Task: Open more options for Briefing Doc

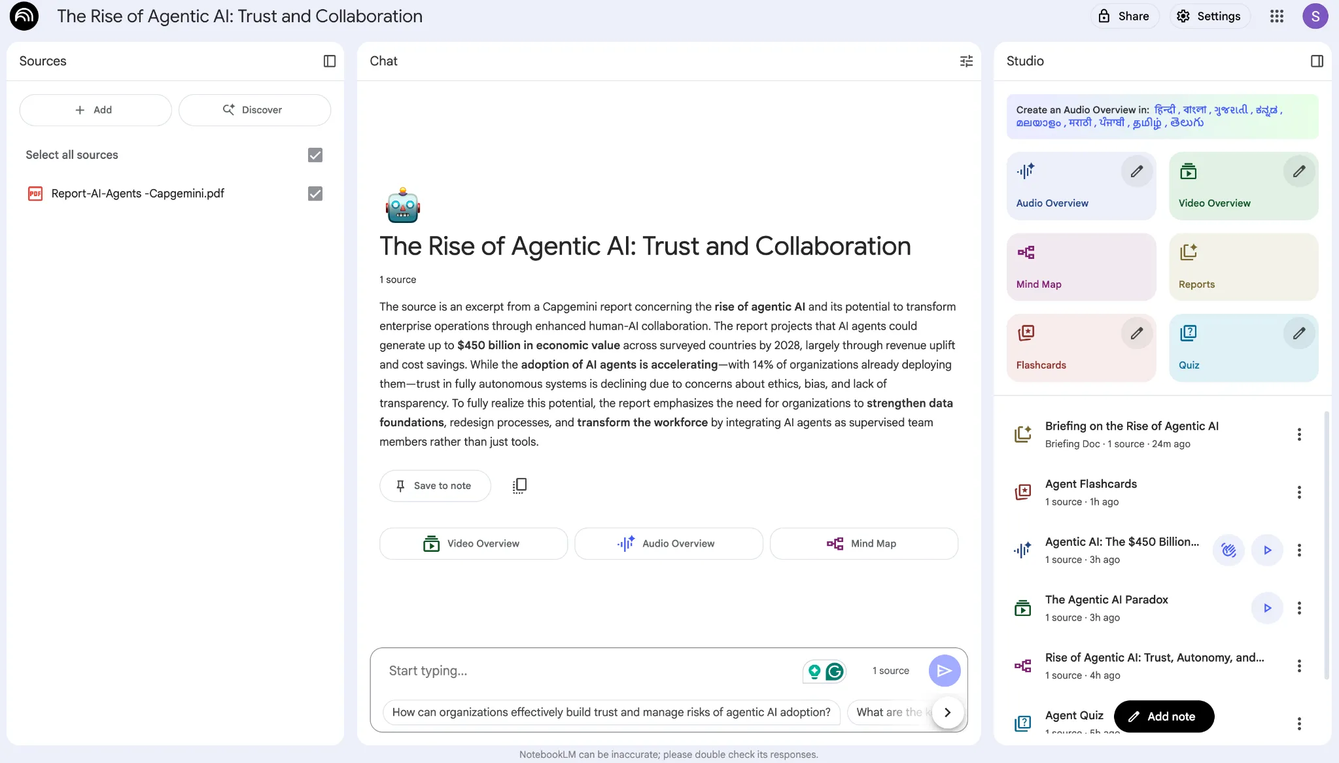Action: (x=1298, y=434)
